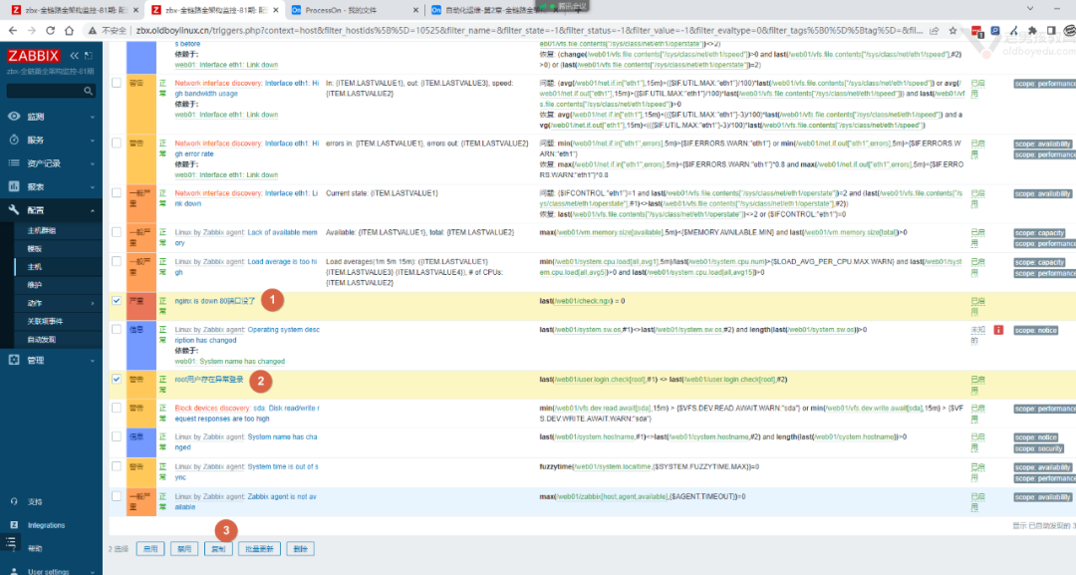This screenshot has height=575, width=1076.
Task: Click the User settings person icon
Action: click(14, 571)
